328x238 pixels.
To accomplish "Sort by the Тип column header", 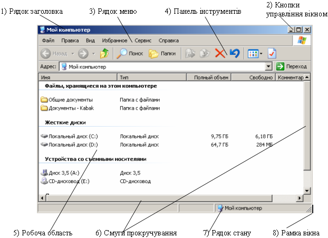I will 152,78.
